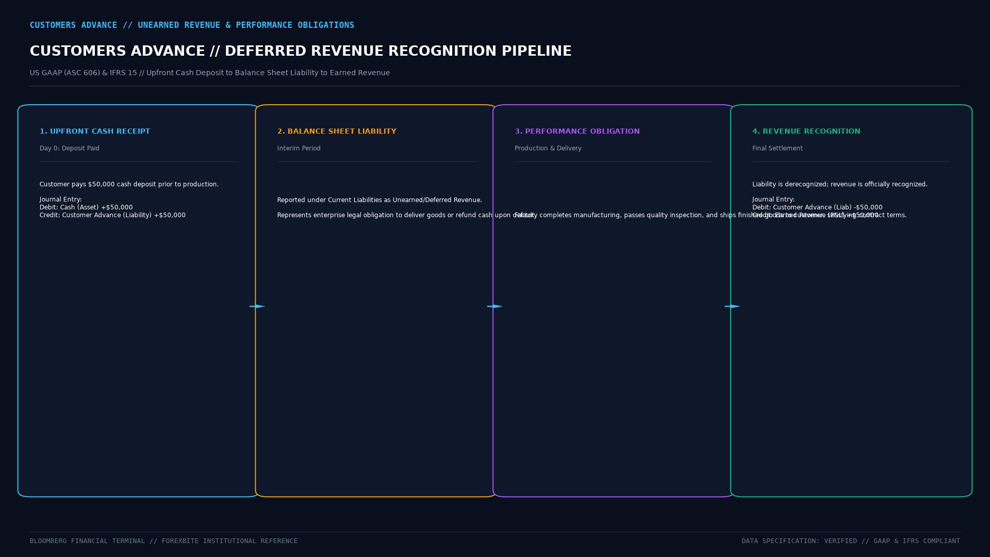Click the line 'Represents enterprise legal obligation to deliver goods'
The image size is (990, 557).
coord(406,215)
